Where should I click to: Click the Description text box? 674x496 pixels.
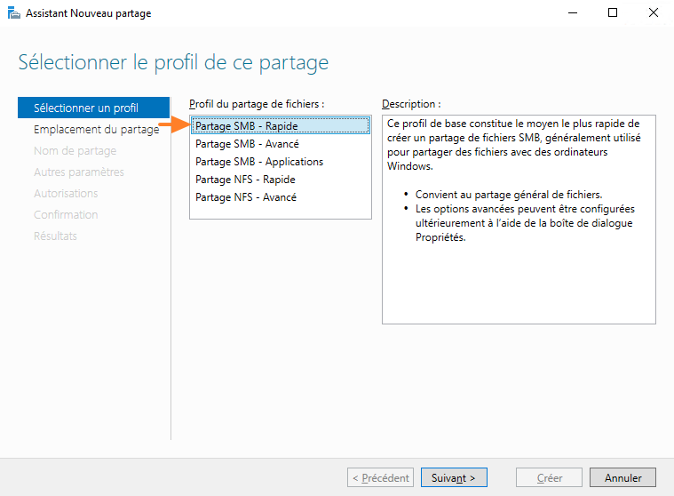click(x=519, y=220)
